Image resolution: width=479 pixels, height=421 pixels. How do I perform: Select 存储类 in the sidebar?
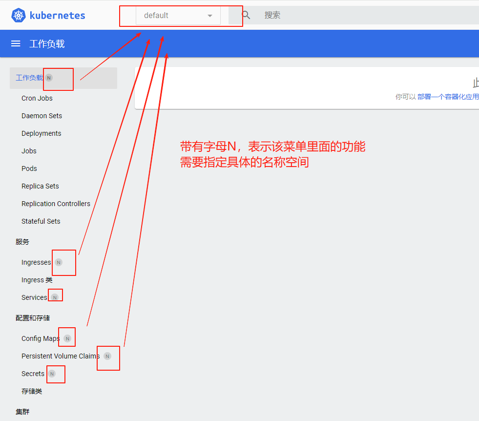(32, 391)
